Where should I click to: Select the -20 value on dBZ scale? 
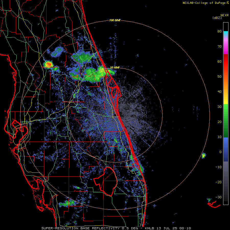[218, 182]
